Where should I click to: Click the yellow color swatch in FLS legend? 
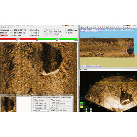[x=82, y=107]
